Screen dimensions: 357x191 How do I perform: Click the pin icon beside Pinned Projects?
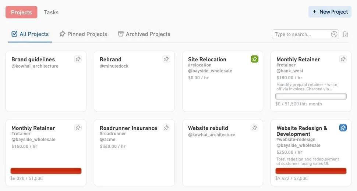(x=62, y=34)
